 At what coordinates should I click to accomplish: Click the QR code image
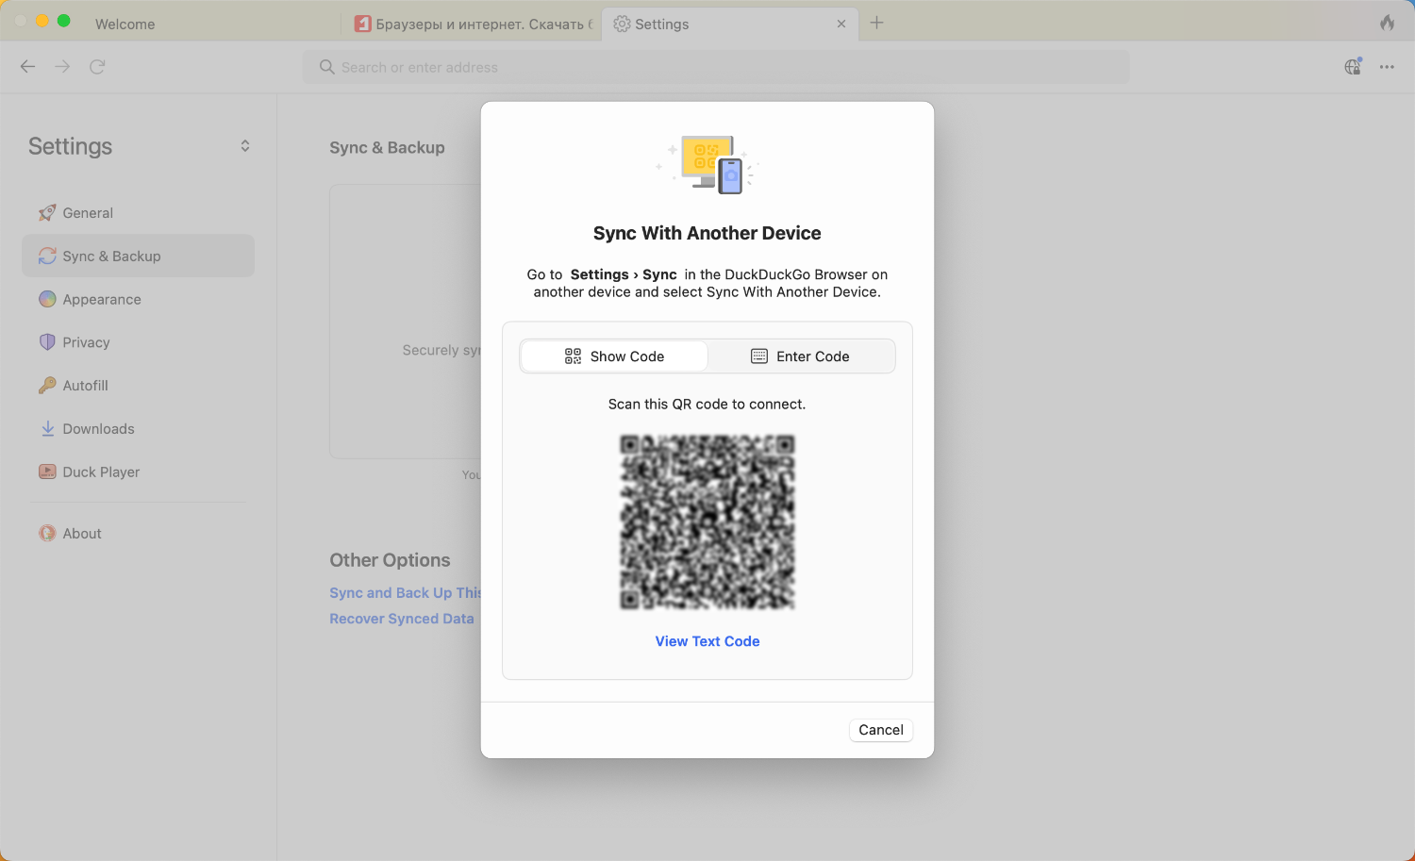pyautogui.click(x=707, y=522)
